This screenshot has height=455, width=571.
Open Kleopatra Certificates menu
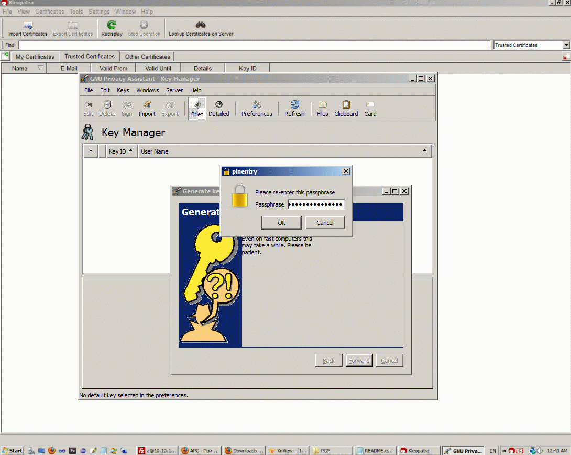point(50,12)
